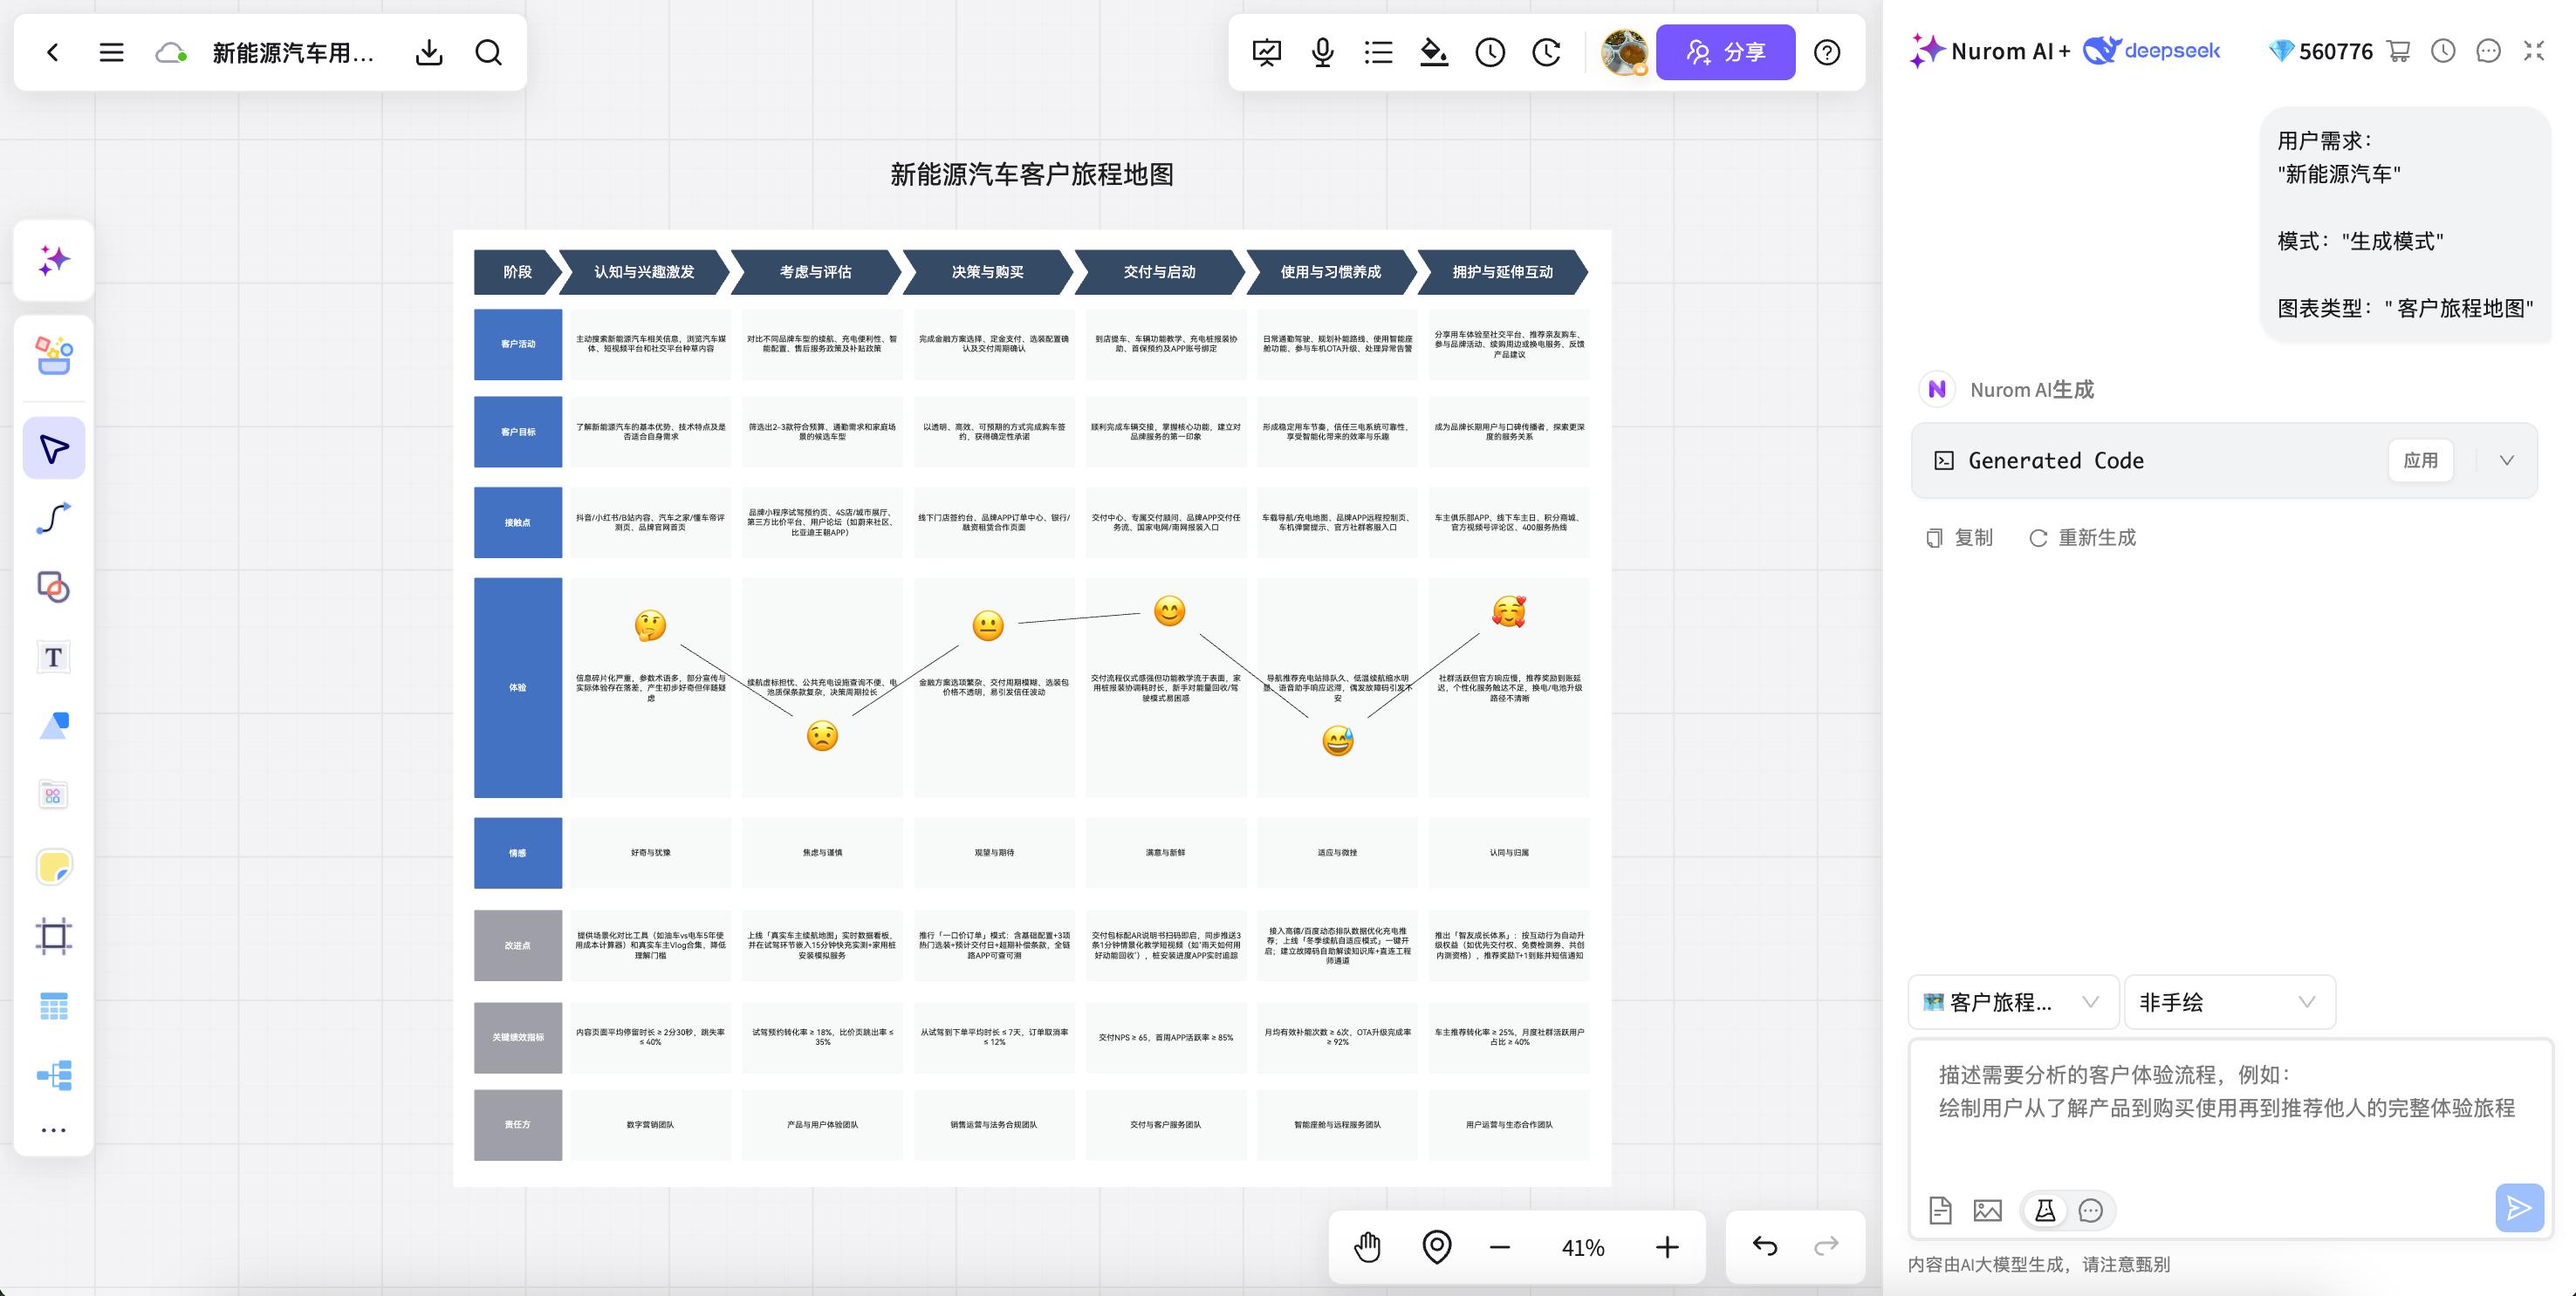Screen dimensions: 2576x1296
Task: Click 复制 to copy result
Action: click(1959, 537)
